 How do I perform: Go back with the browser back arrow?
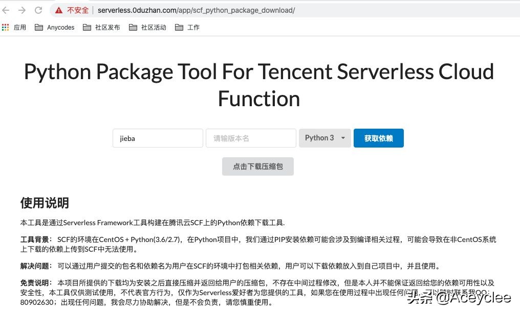coord(6,10)
